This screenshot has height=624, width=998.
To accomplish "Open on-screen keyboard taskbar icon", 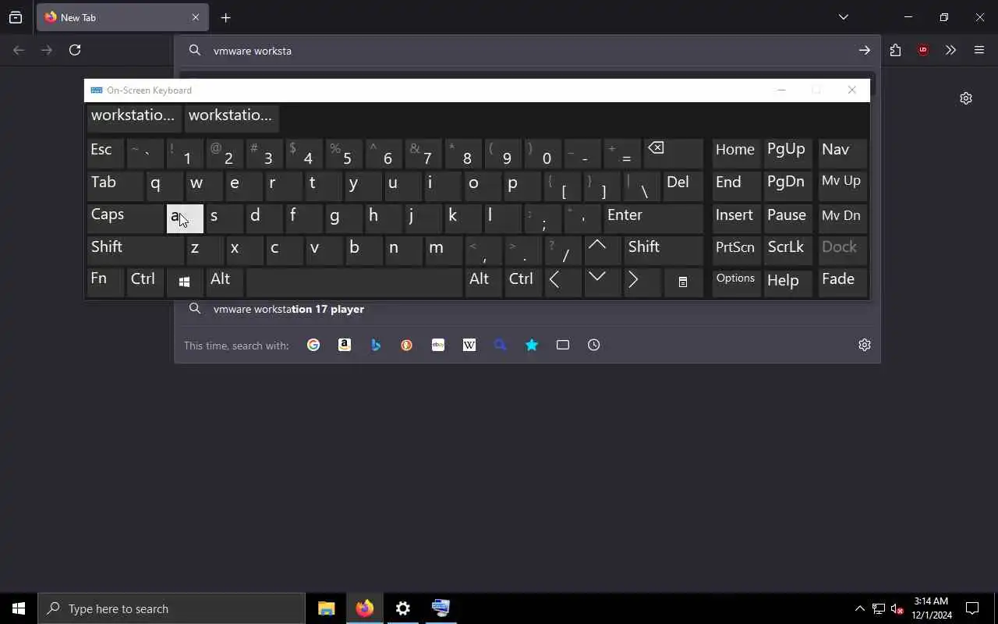I will [441, 608].
